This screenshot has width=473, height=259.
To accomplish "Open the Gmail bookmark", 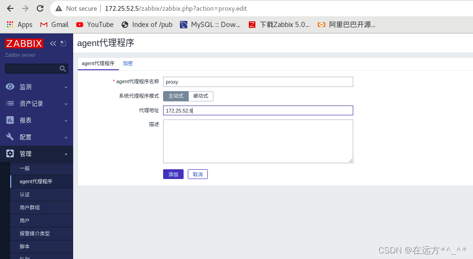I will pyautogui.click(x=55, y=25).
